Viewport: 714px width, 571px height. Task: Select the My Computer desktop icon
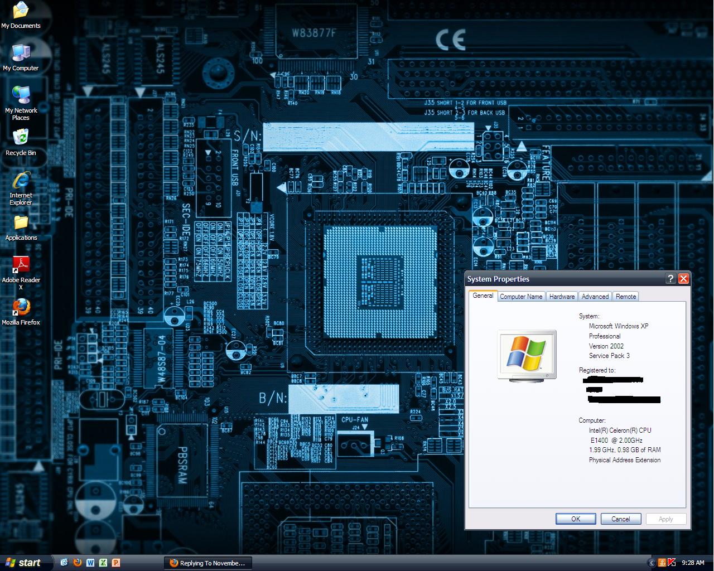click(21, 57)
